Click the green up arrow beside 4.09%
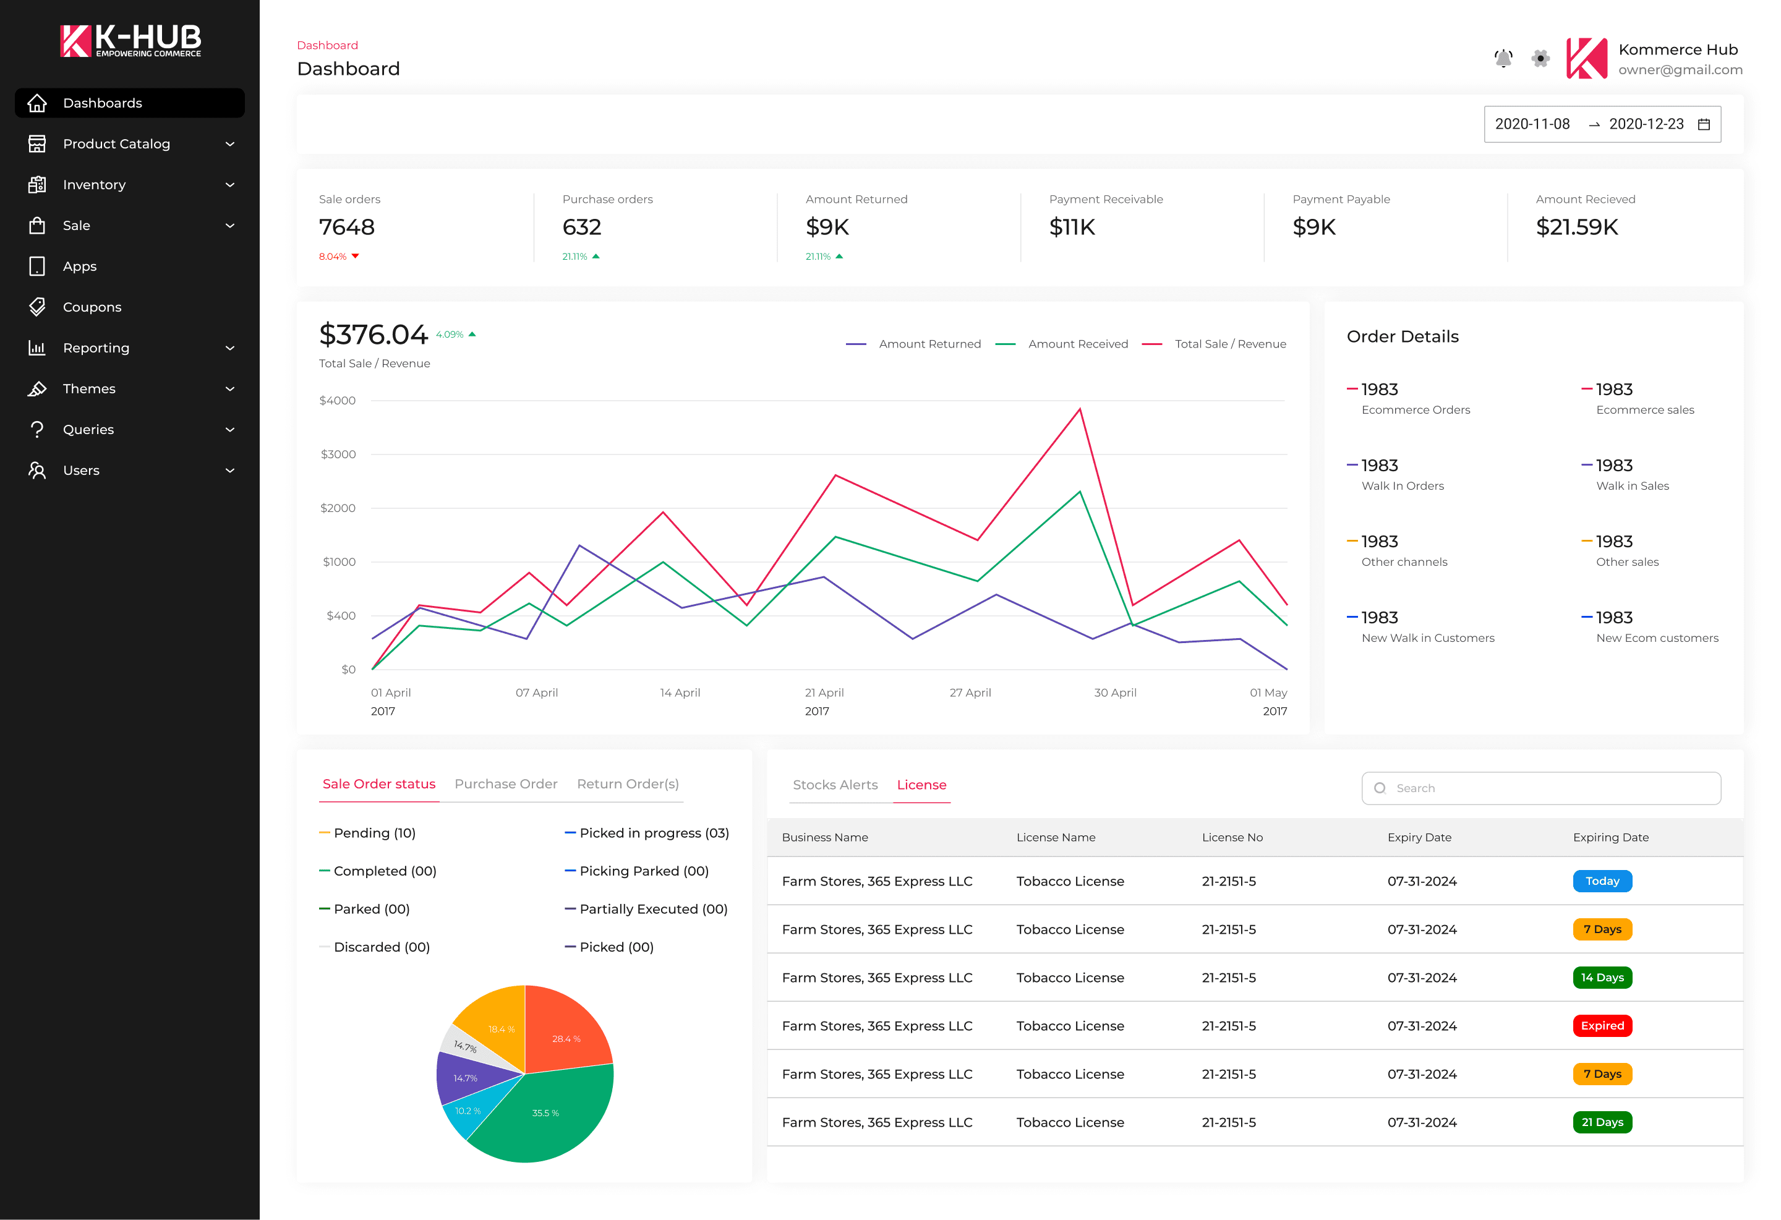 (472, 334)
